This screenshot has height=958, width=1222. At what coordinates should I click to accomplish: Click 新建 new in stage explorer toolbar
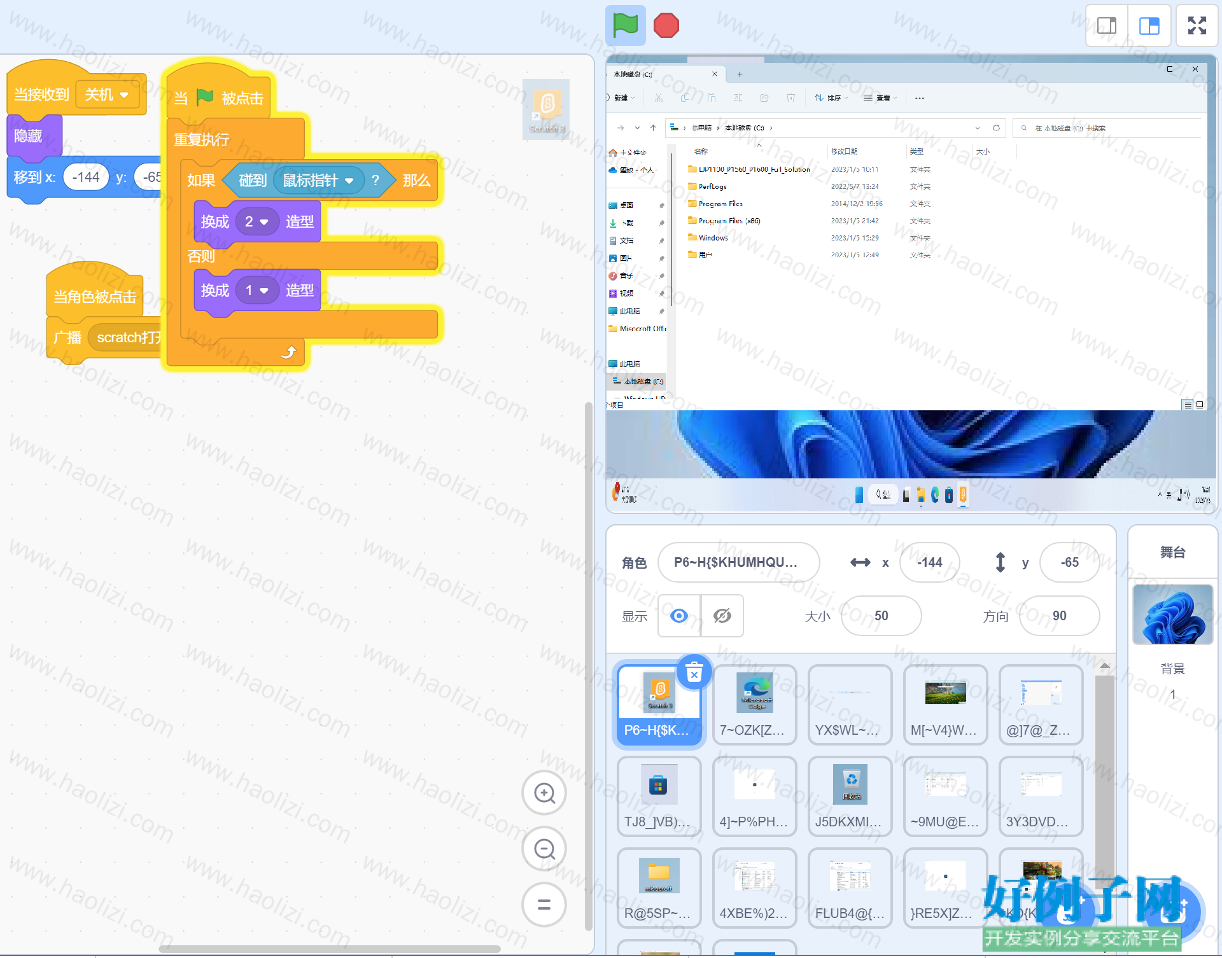coord(621,98)
